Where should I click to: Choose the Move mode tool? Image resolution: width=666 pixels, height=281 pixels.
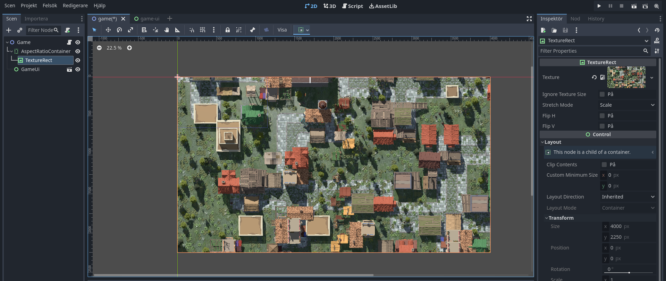pos(108,30)
